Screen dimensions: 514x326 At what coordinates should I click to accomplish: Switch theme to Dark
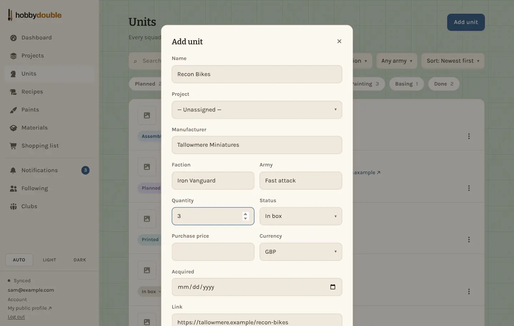[80, 260]
